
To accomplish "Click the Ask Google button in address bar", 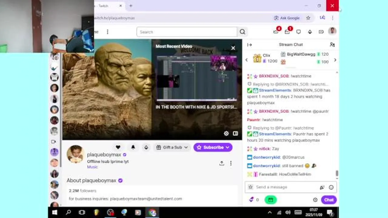I will 287,18.
